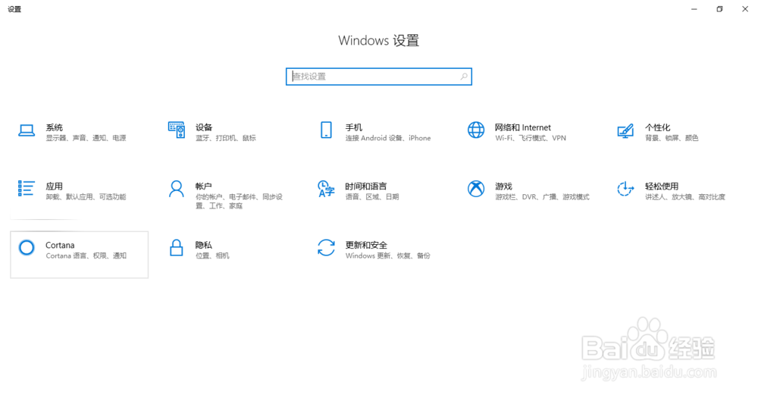Open the 帐户 person icon
758x398 pixels.
pyautogui.click(x=177, y=189)
